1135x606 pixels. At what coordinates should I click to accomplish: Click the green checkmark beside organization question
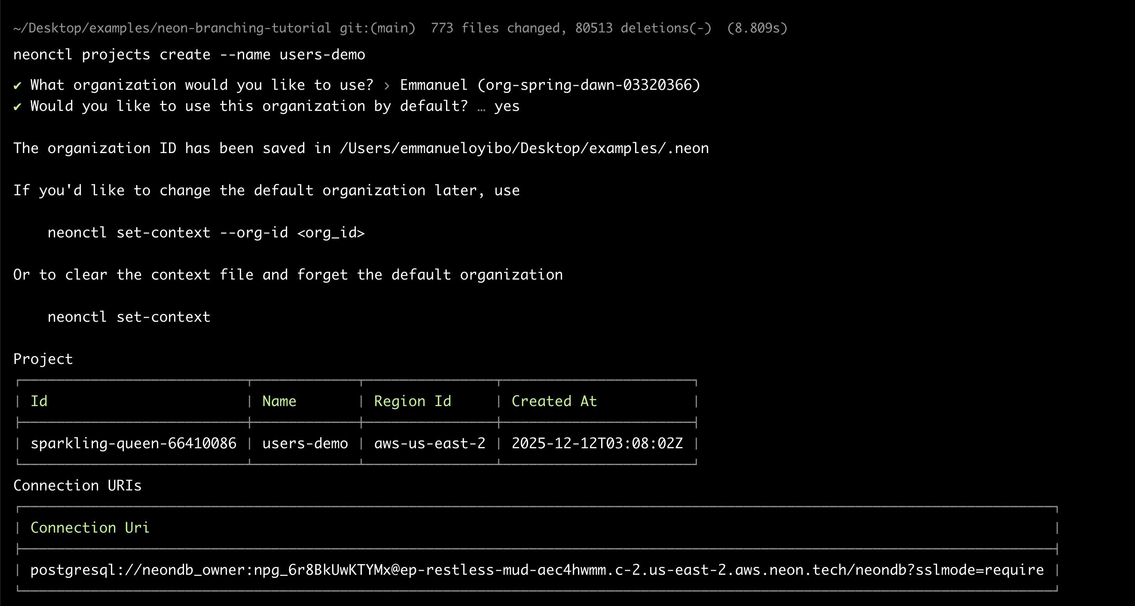click(x=17, y=86)
